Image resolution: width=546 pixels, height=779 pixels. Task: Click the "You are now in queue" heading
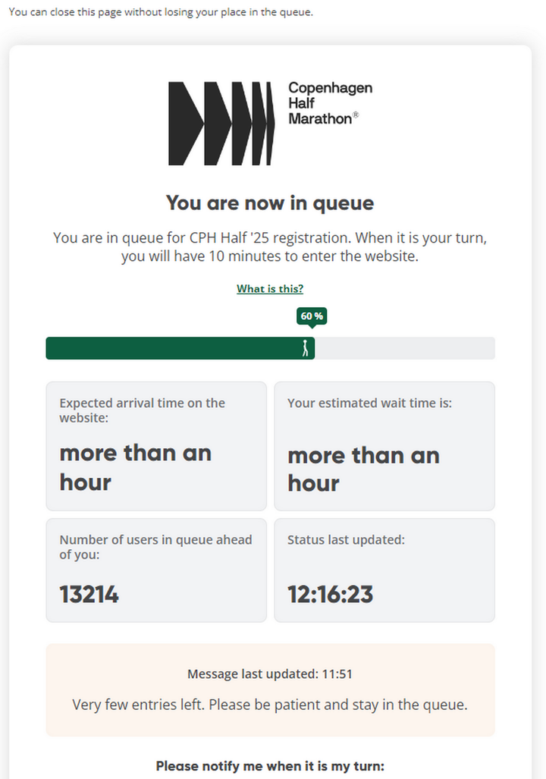pos(270,203)
